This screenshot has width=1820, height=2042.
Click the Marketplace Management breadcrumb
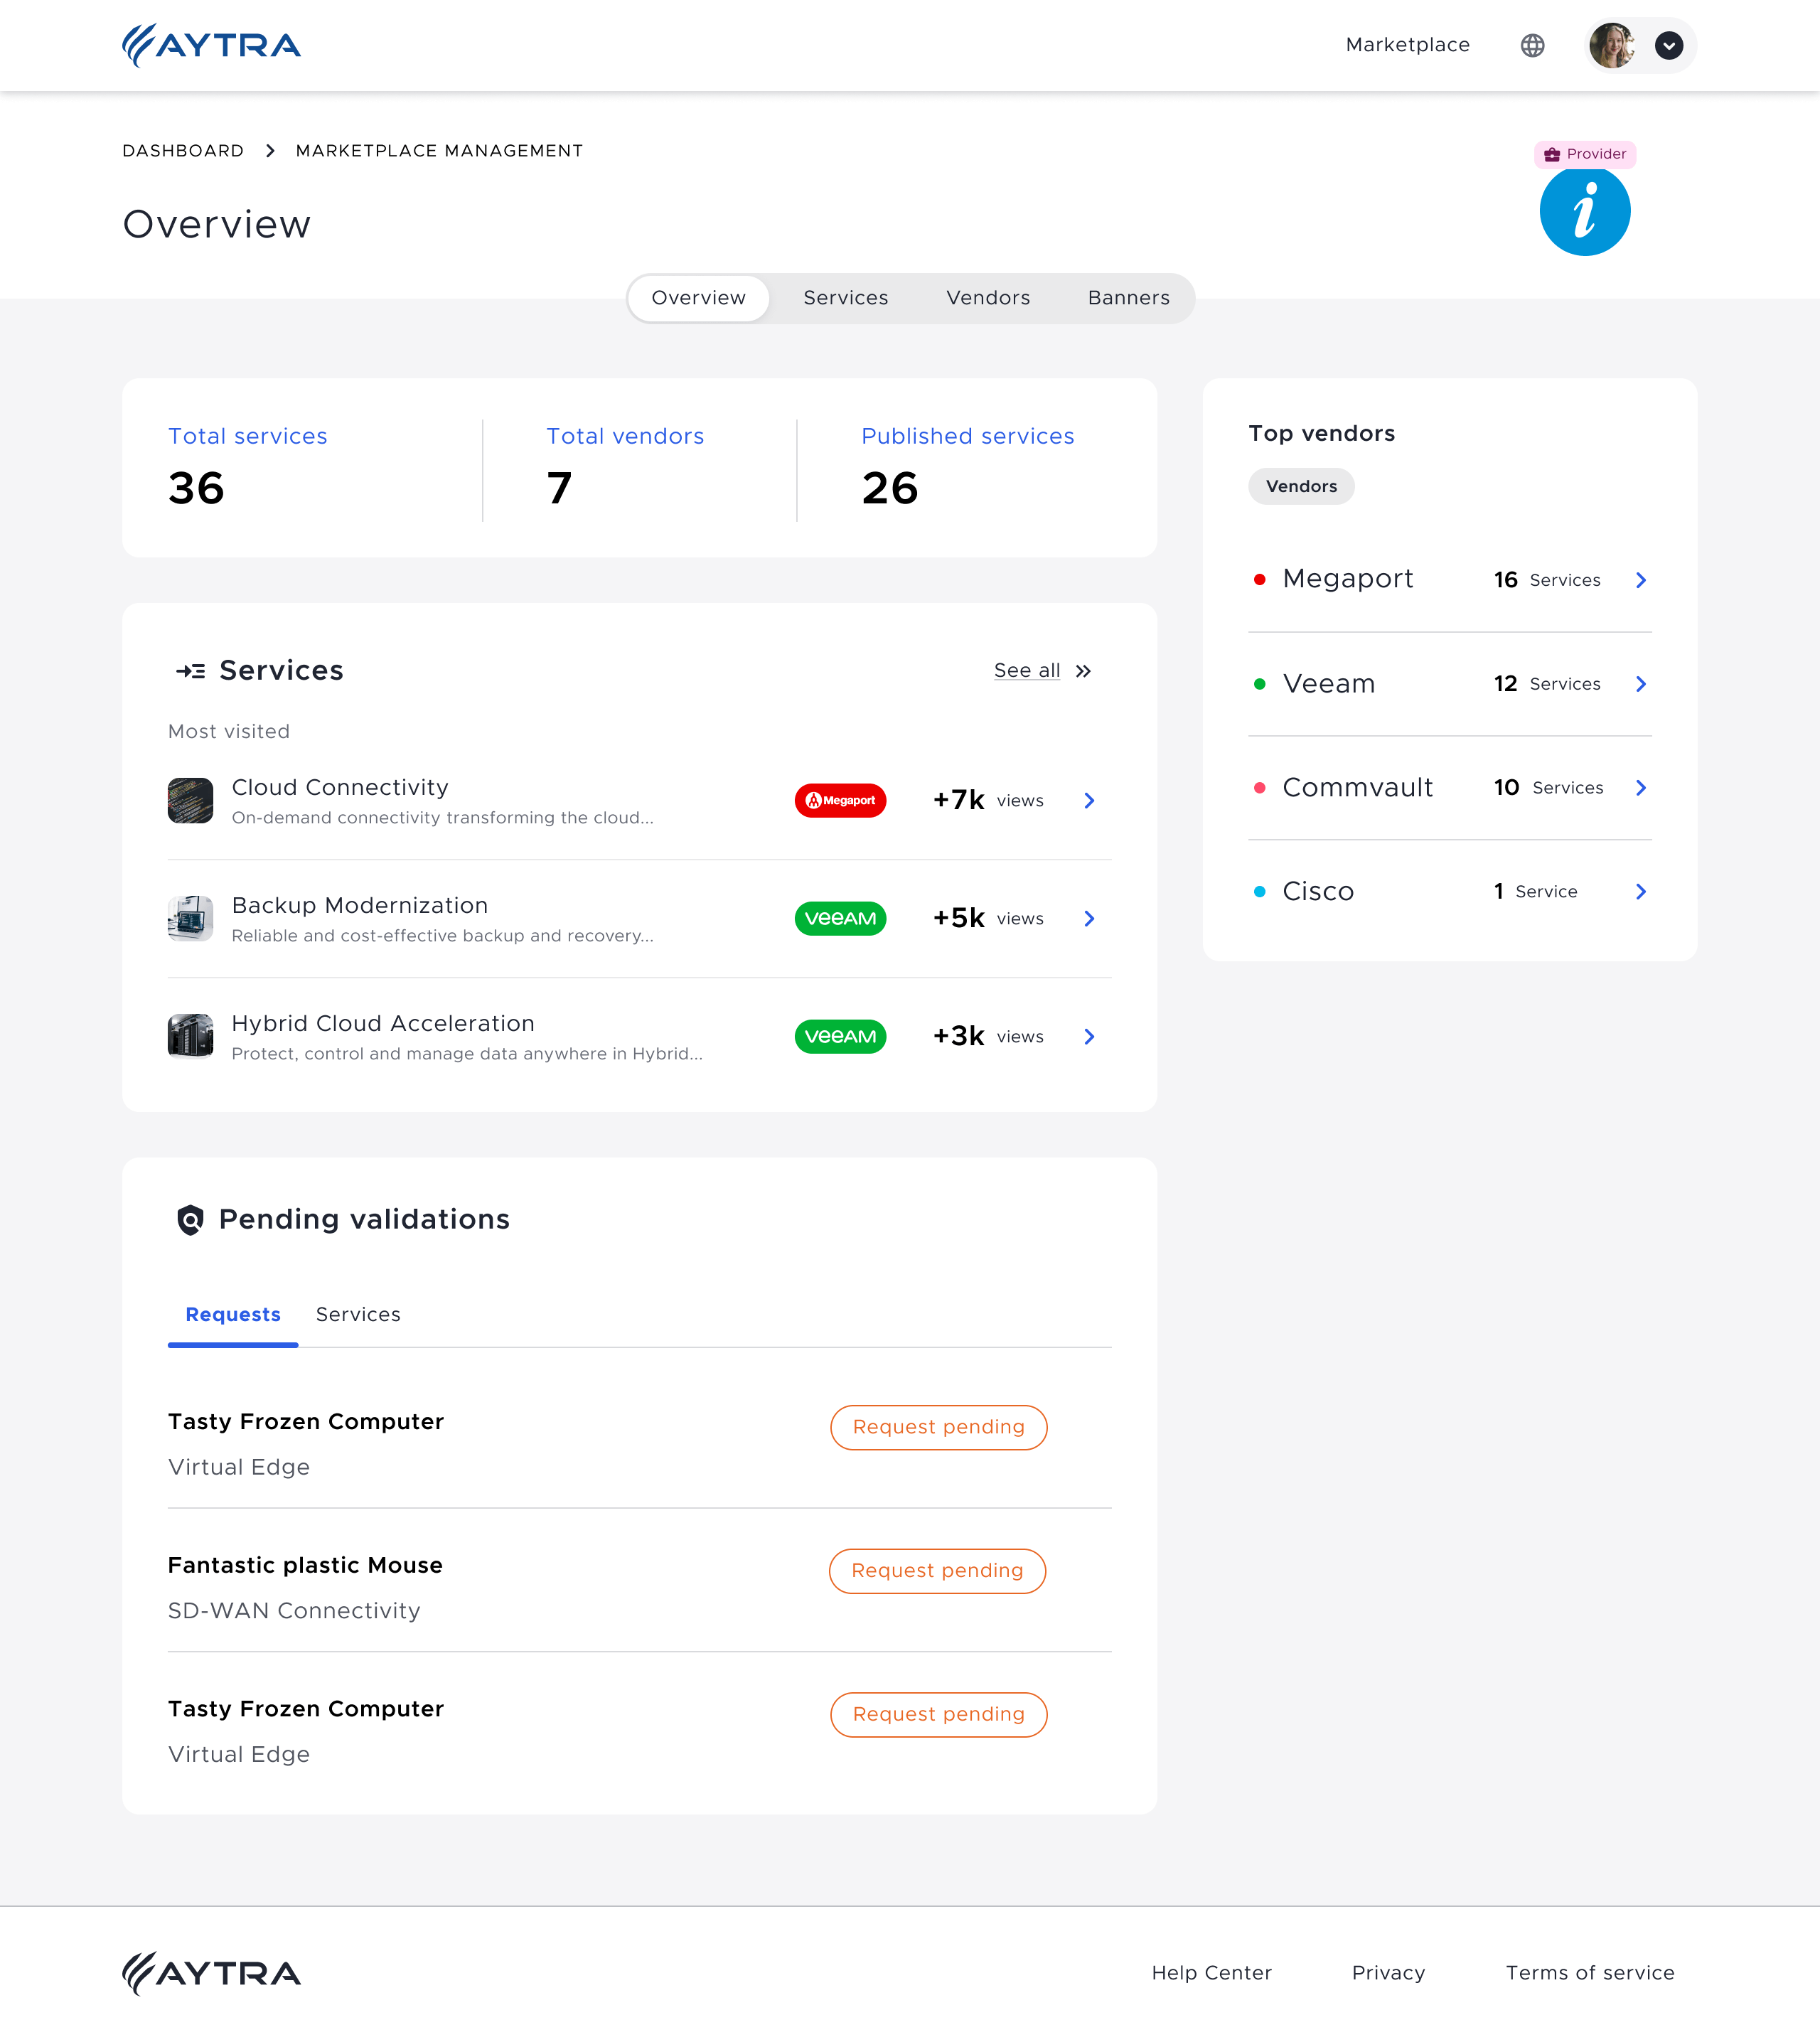439,151
